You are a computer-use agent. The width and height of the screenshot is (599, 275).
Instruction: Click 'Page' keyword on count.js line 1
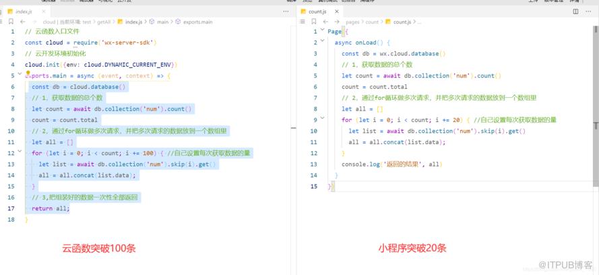coord(334,31)
